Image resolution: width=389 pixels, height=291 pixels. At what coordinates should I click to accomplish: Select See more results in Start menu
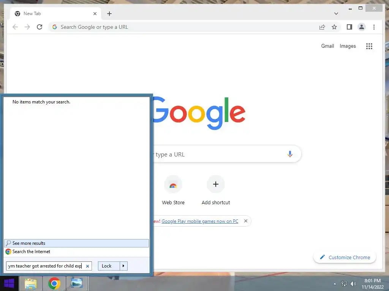pyautogui.click(x=77, y=243)
